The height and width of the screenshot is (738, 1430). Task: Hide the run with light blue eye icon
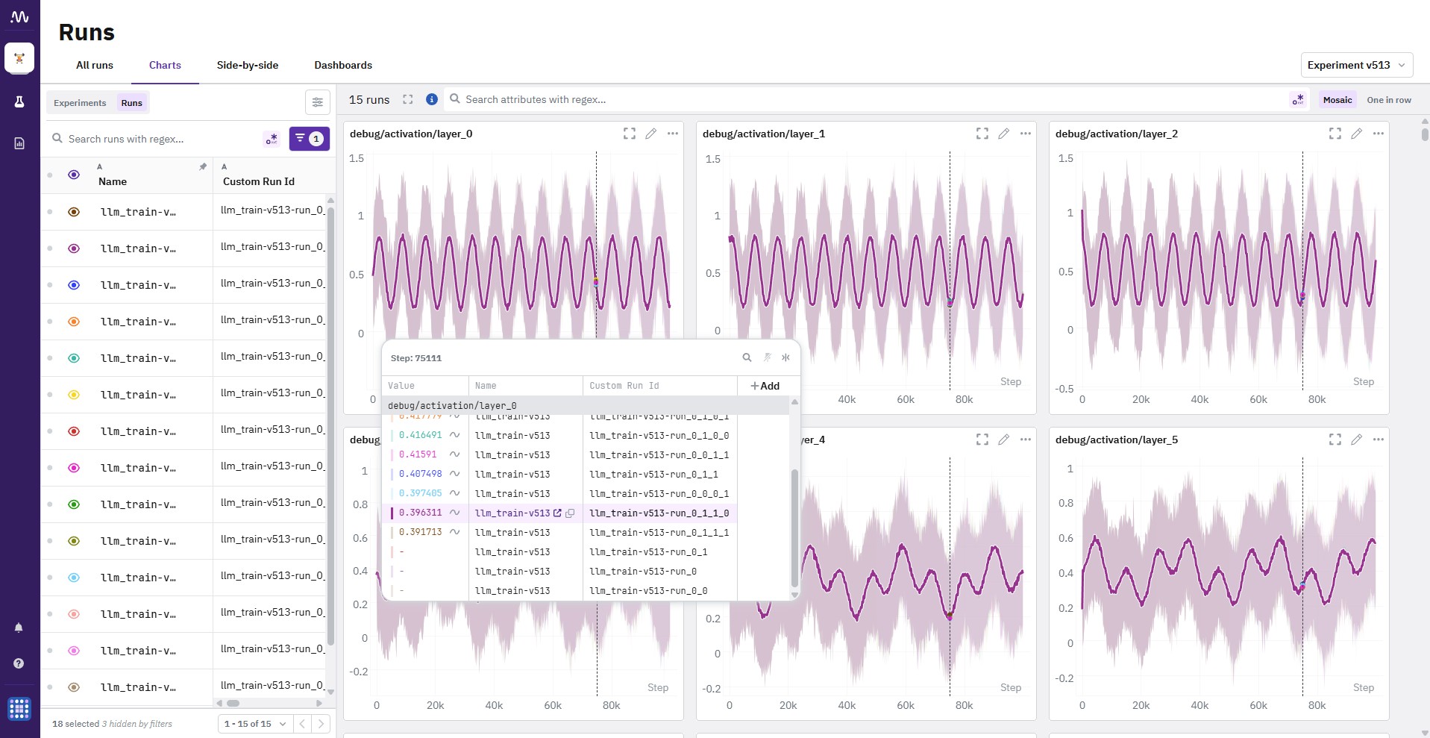[x=74, y=578]
